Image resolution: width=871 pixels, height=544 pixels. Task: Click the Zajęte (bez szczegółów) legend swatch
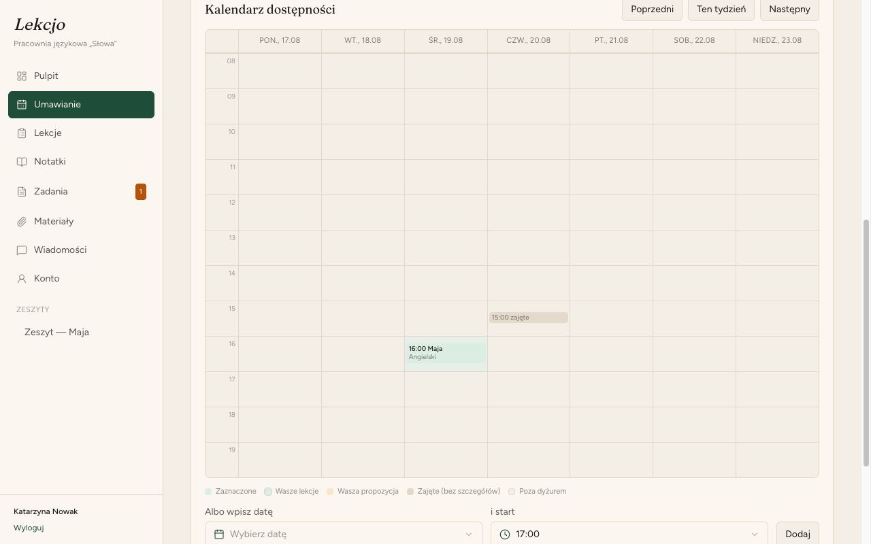410,491
